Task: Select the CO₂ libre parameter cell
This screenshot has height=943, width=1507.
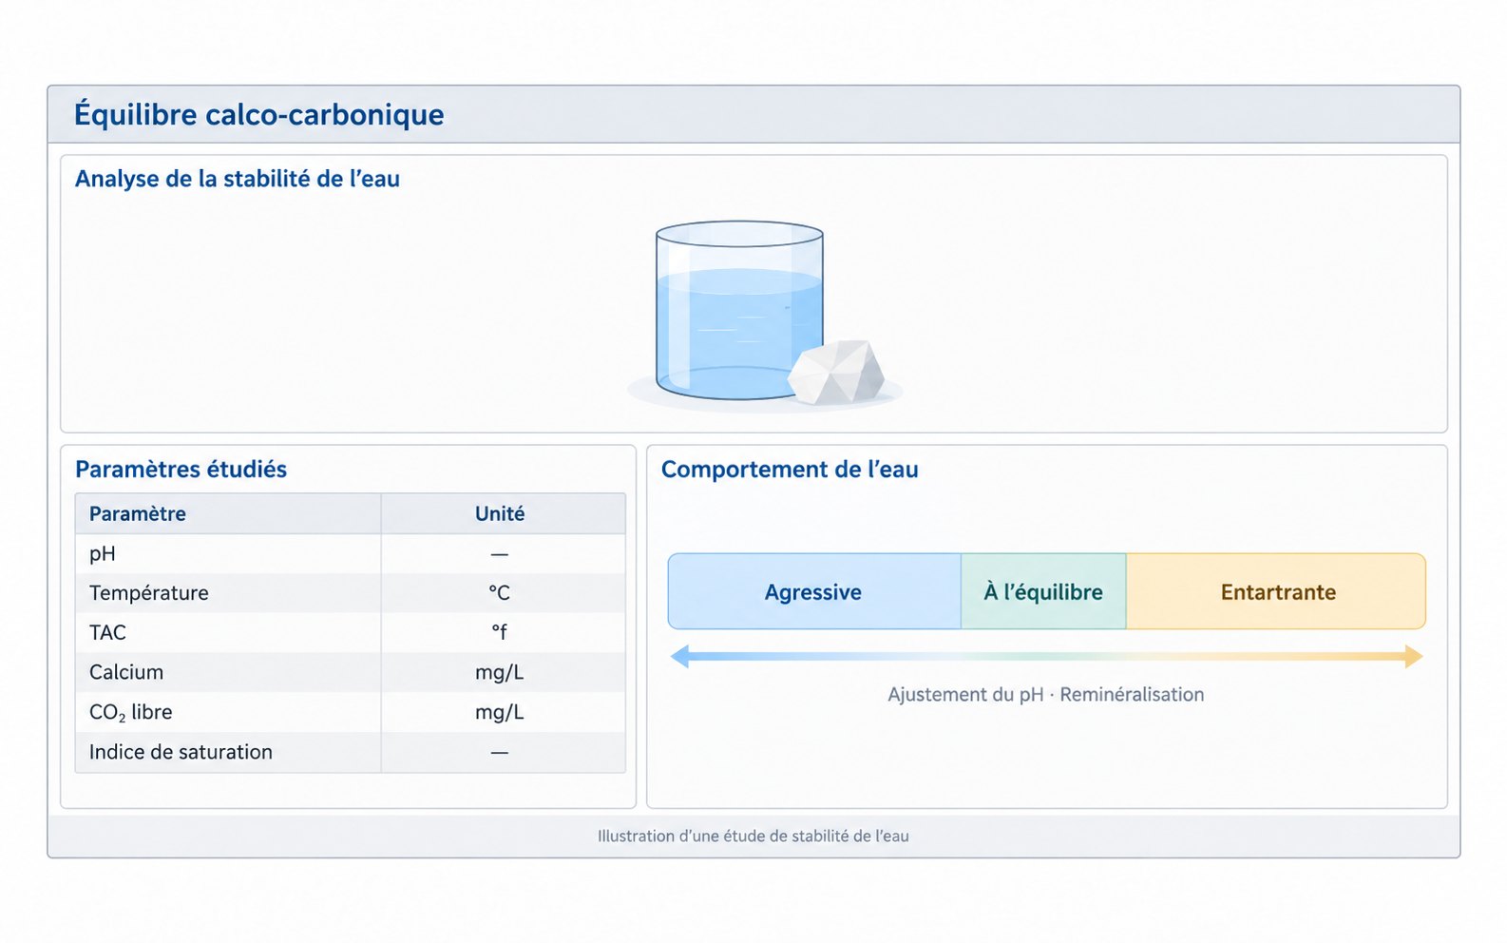Action: [x=228, y=712]
